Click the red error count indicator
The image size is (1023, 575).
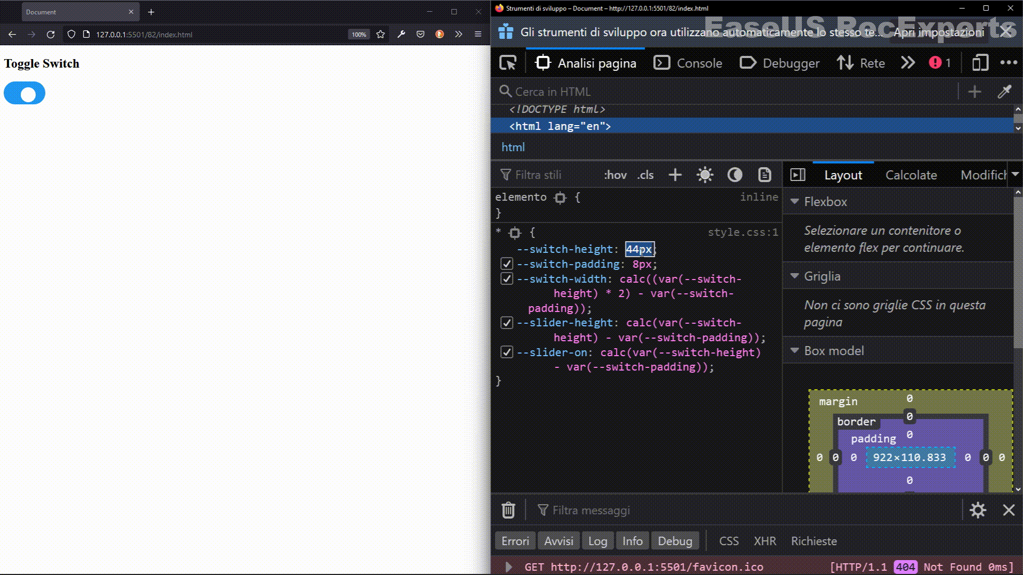pyautogui.click(x=940, y=63)
